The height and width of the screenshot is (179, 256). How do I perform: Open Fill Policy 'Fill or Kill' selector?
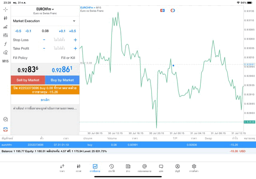68,58
